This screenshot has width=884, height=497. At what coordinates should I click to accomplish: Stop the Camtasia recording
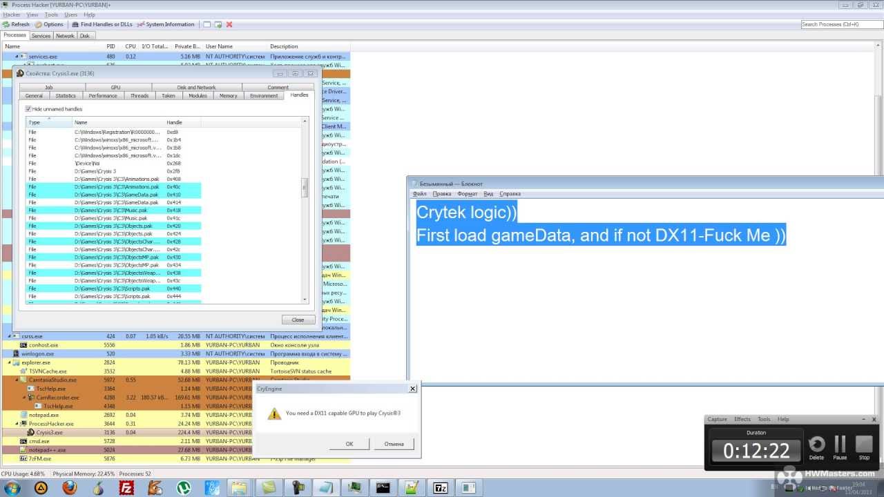tap(864, 447)
